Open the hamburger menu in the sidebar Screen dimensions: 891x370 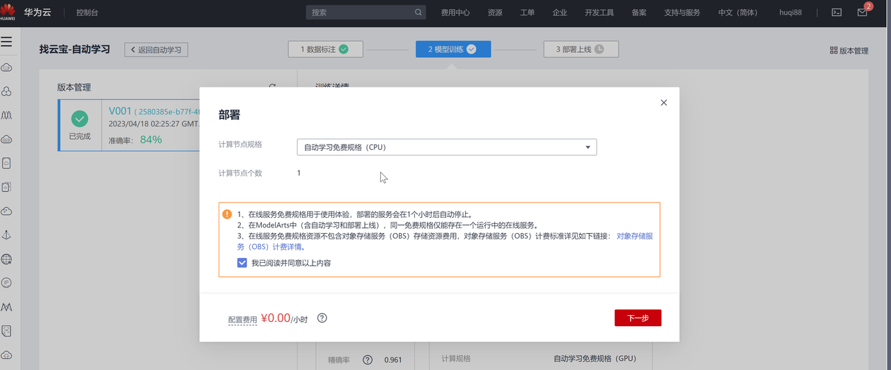6,42
